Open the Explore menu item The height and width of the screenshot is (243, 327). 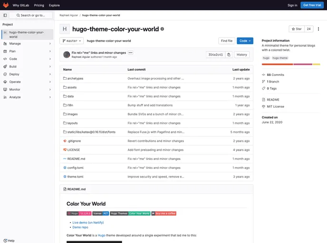[x=54, y=5]
